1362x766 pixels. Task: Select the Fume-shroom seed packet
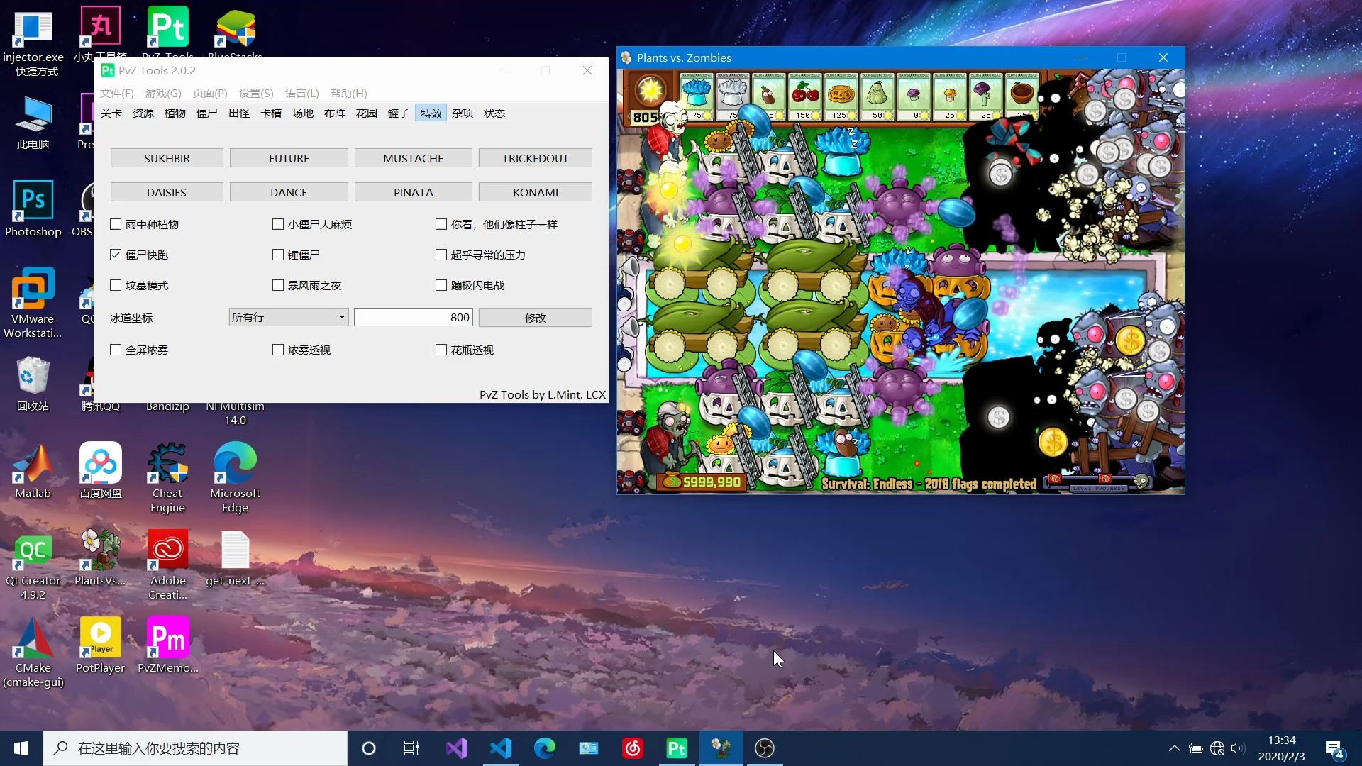point(986,96)
